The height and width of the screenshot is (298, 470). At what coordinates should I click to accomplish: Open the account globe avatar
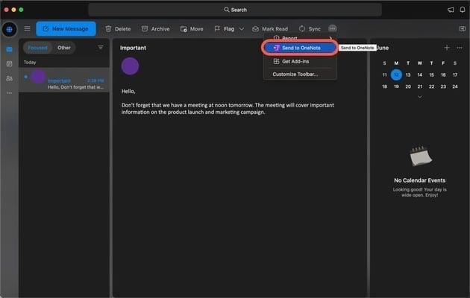[9, 29]
